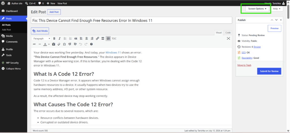Apply italic formatting
Image resolution: width=290 pixels, height=133 pixels.
tap(59, 38)
